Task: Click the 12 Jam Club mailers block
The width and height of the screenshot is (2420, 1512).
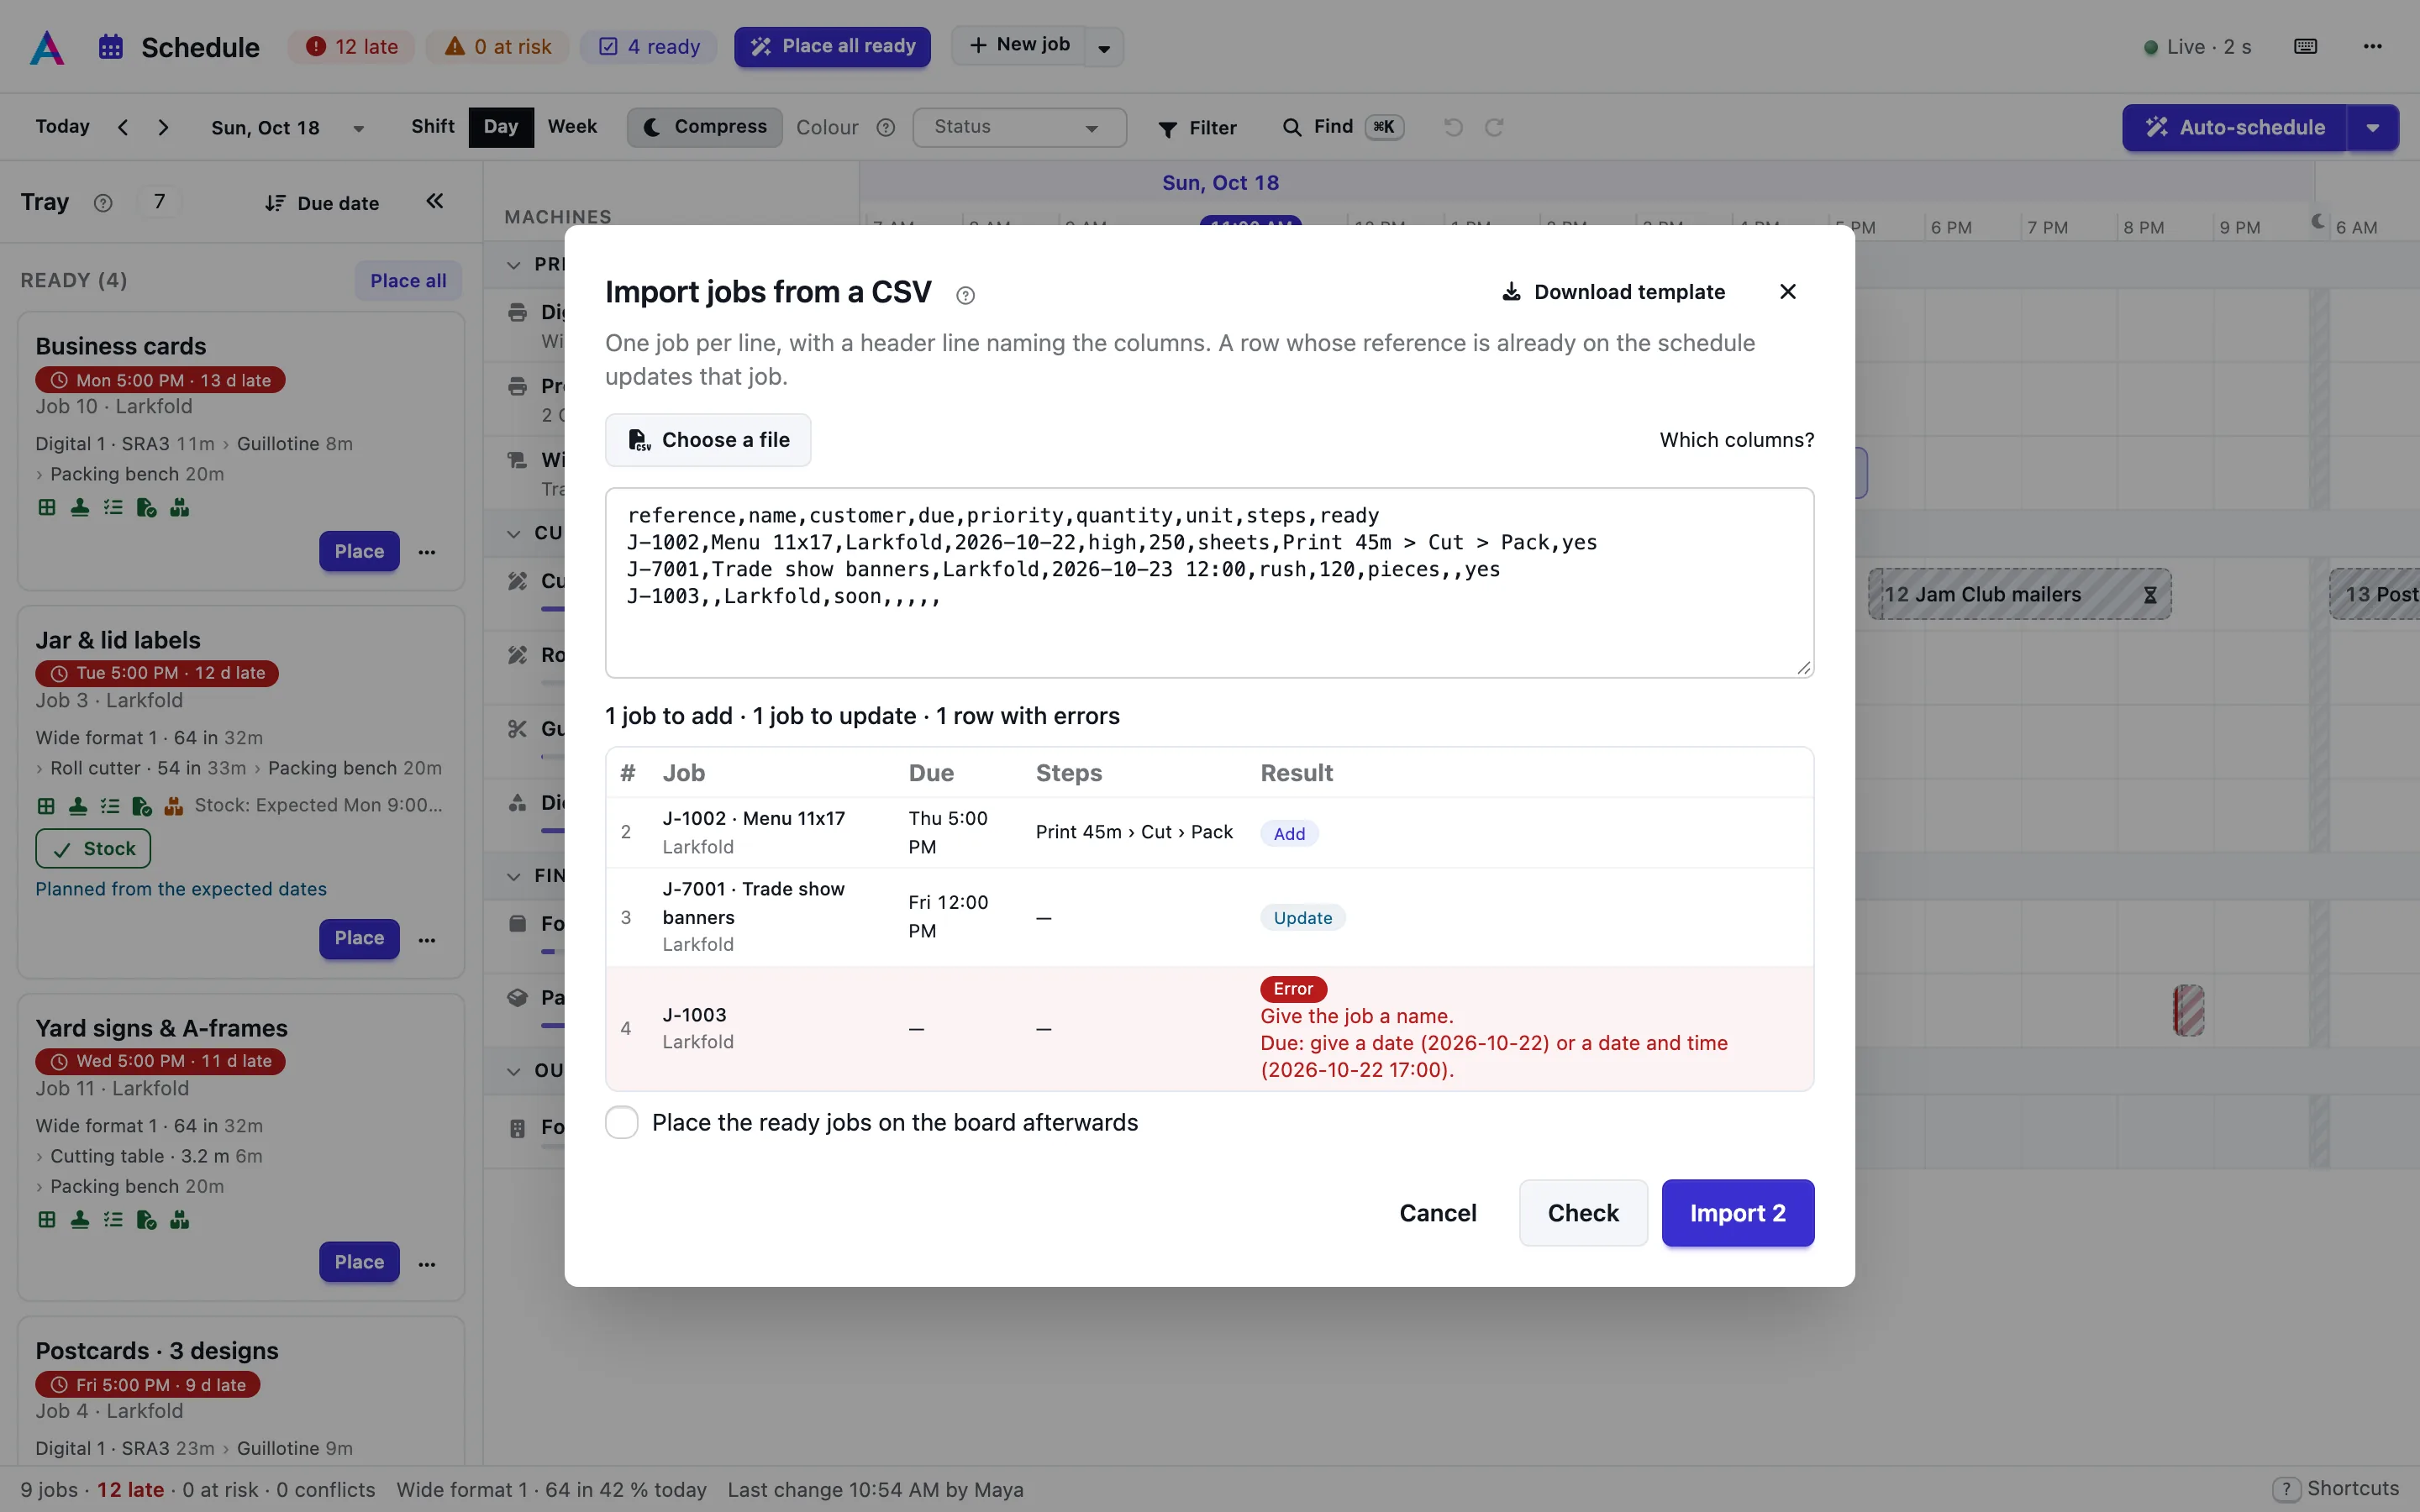Action: [x=2019, y=595]
